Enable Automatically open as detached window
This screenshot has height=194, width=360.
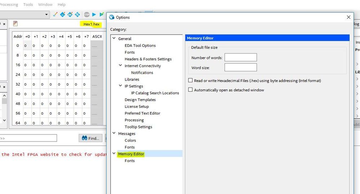190,90
